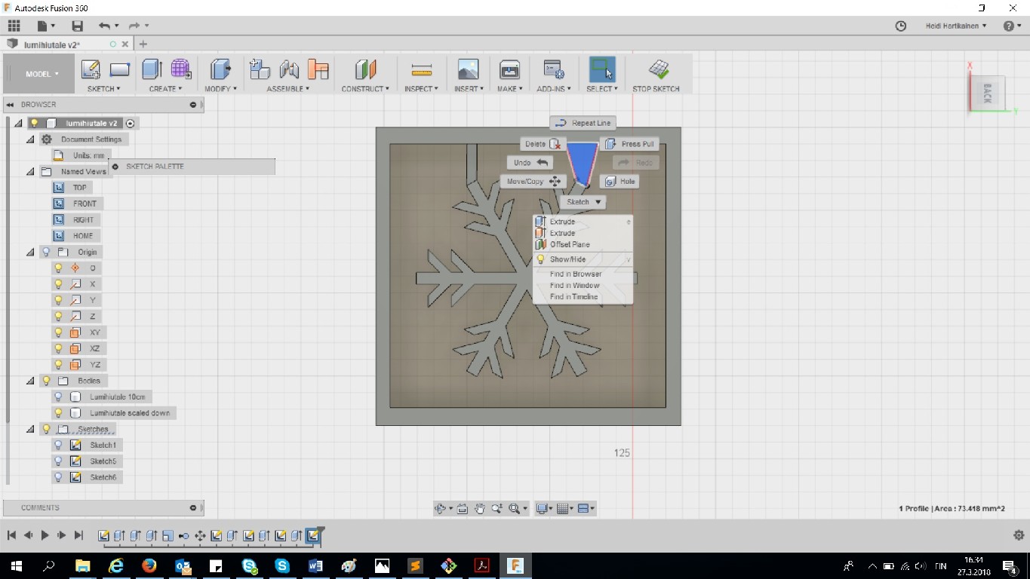Image resolution: width=1030 pixels, height=579 pixels.
Task: Undo with the top toolbar arrow
Action: coord(104,26)
